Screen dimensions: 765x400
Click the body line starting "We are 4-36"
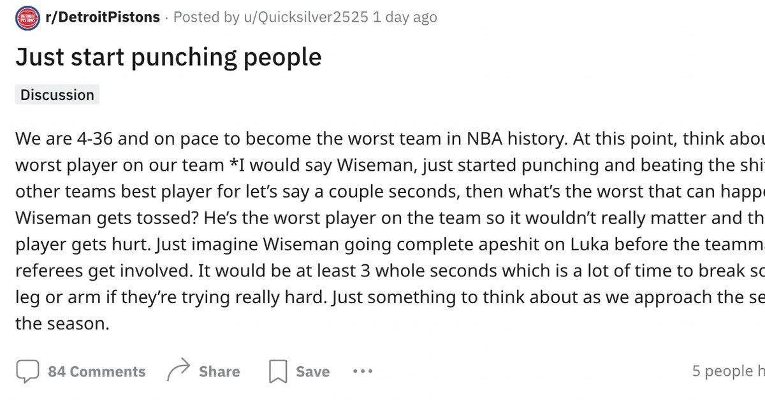[382, 138]
